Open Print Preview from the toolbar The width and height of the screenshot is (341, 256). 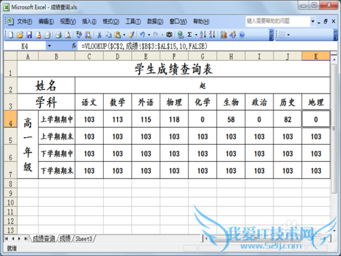coord(68,35)
